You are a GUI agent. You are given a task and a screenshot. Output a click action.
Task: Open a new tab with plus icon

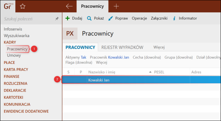[x=116, y=6]
